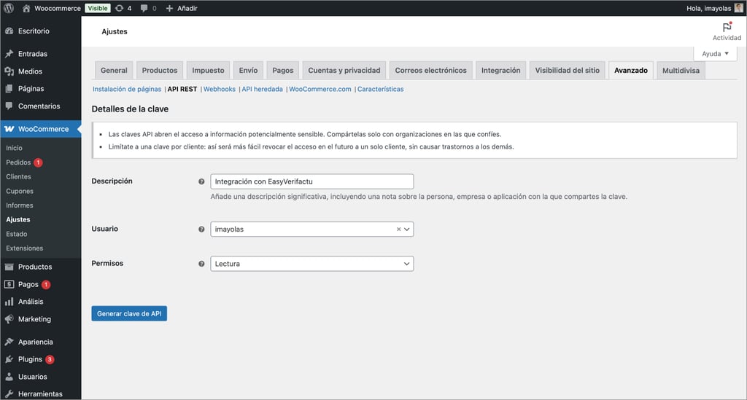Click Hola, imayolas greeting
The height and width of the screenshot is (400, 747).
[708, 8]
